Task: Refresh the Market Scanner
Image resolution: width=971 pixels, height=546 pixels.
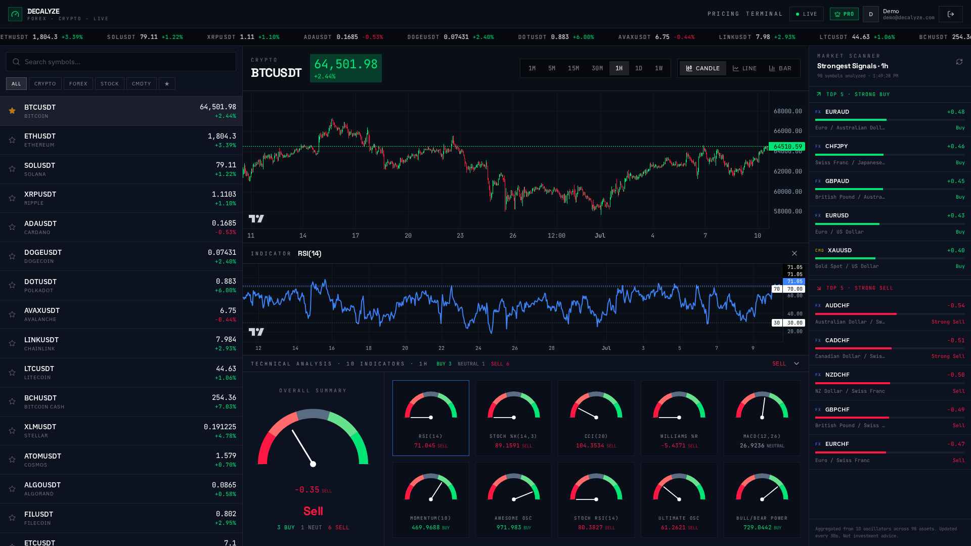Action: 959,62
